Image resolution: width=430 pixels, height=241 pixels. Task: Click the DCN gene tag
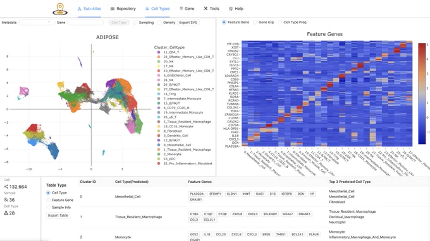click(301, 194)
